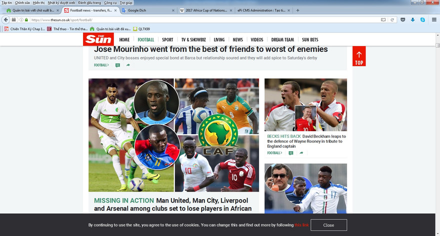The image size is (440, 236).
Task: Follow 'this link' in the cookie banner
Action: [x=301, y=225]
